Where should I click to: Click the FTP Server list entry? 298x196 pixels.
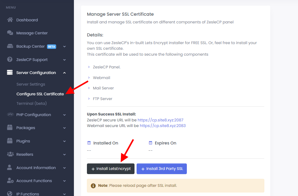tap(103, 99)
